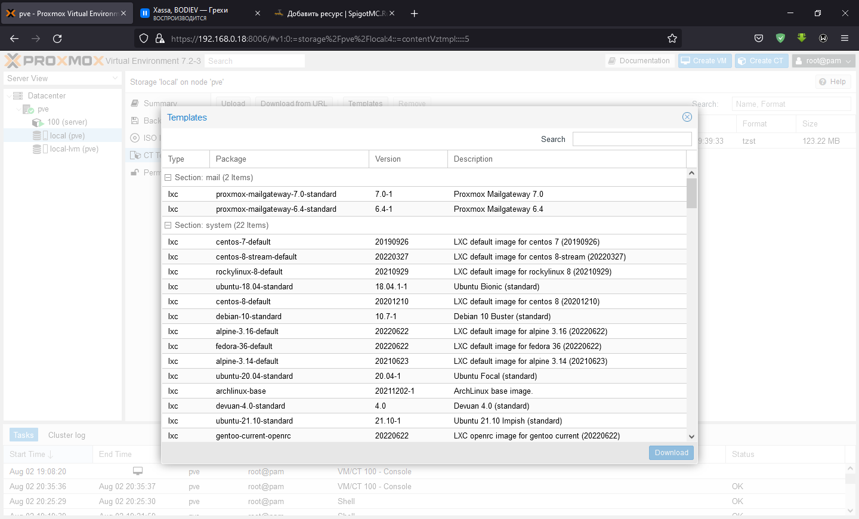The height and width of the screenshot is (519, 859).
Task: Sort templates by Type column
Action: (186, 159)
